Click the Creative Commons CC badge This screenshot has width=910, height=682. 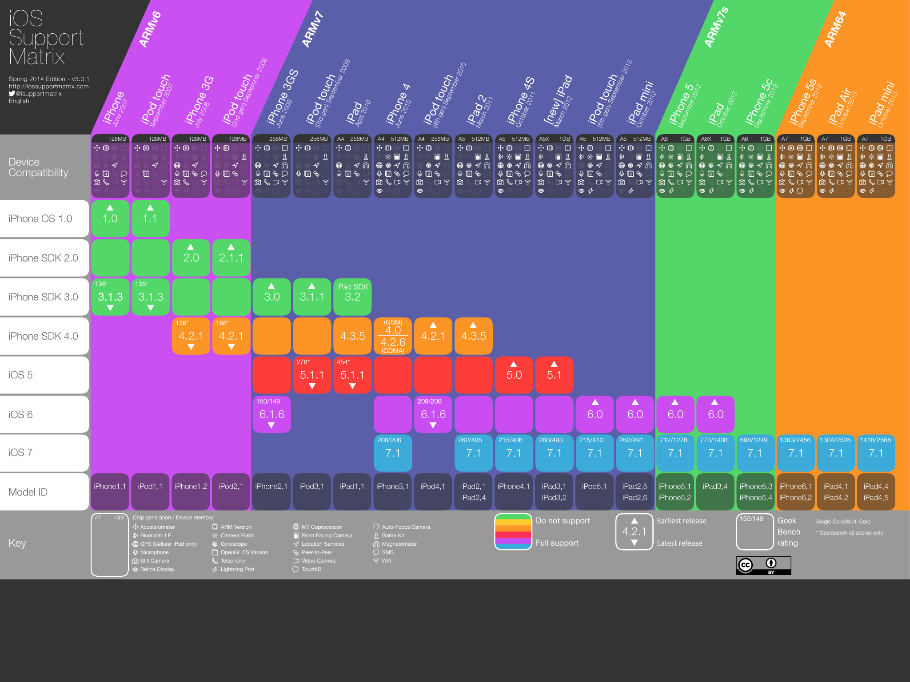(763, 565)
